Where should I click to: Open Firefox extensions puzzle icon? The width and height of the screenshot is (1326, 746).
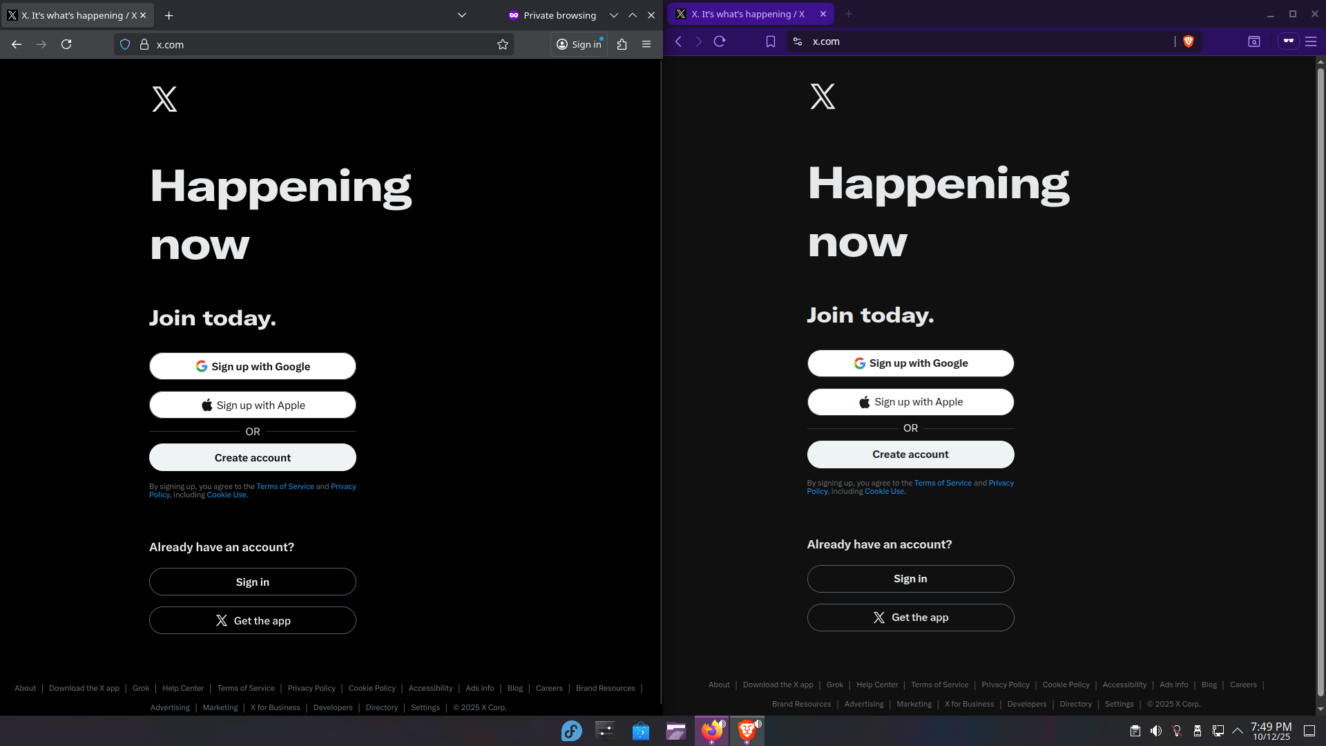point(622,44)
